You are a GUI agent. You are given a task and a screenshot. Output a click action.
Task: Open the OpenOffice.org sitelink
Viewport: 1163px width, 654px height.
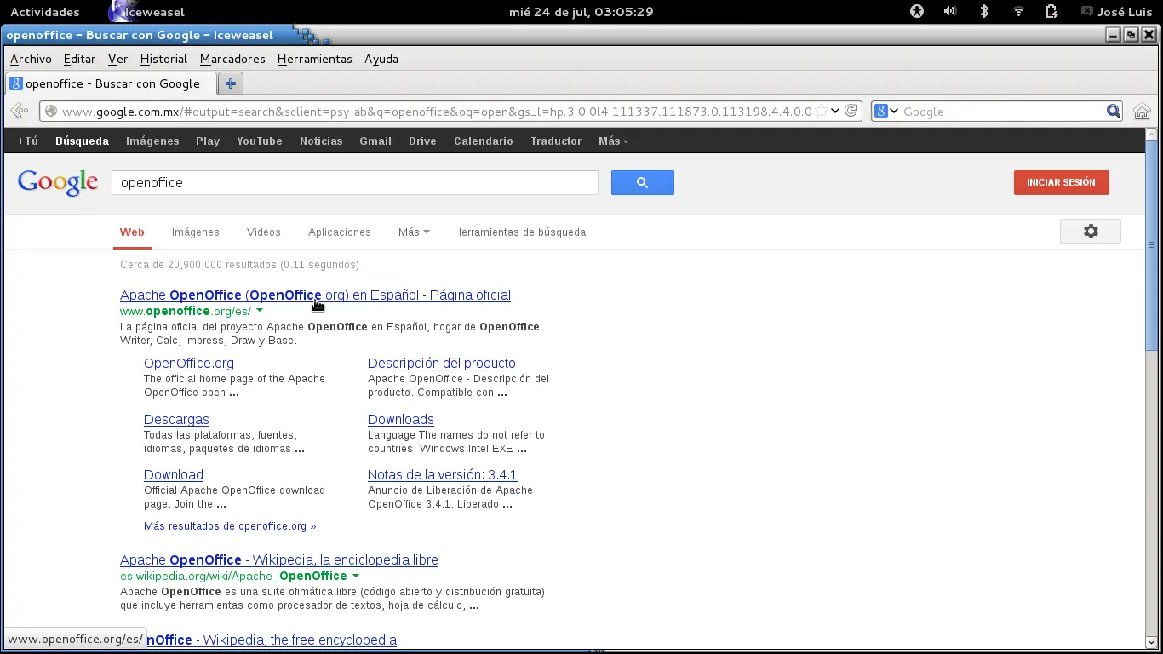coord(189,363)
